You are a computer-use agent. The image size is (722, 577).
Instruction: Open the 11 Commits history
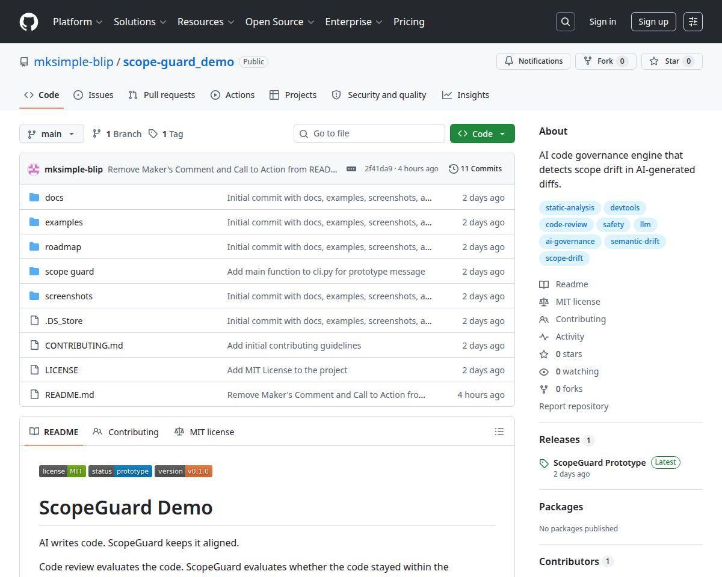click(475, 169)
